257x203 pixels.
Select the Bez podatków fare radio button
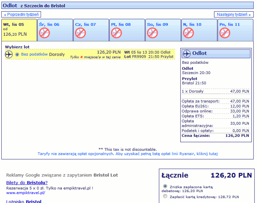17,55
